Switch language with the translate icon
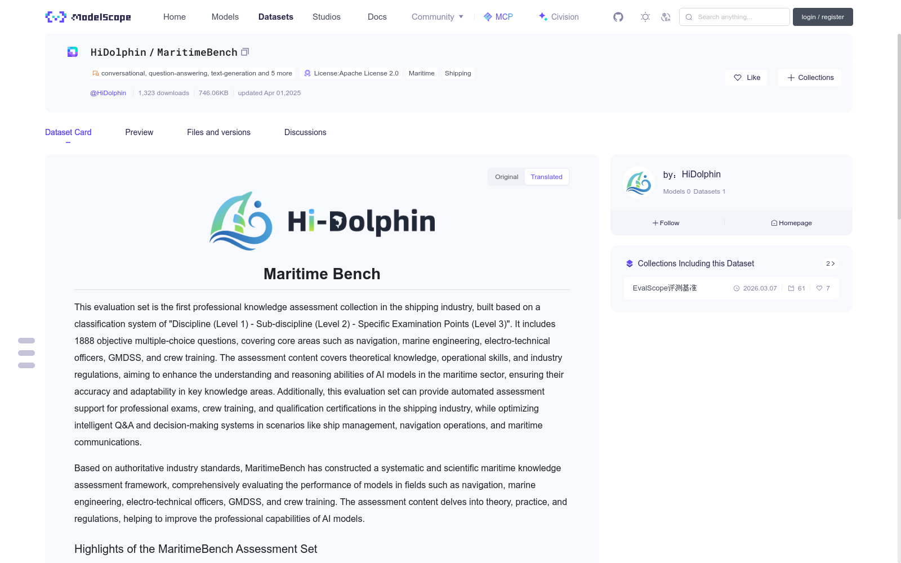901x563 pixels. click(666, 17)
